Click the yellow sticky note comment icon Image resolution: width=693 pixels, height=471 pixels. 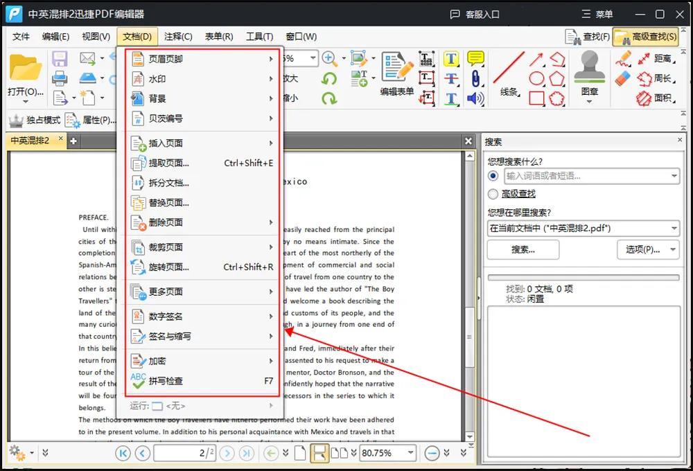[x=475, y=59]
